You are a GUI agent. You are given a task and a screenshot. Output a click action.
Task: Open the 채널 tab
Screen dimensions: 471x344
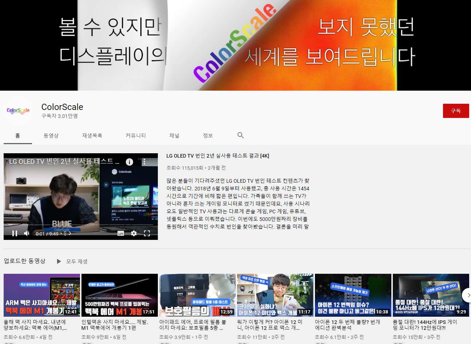click(174, 135)
